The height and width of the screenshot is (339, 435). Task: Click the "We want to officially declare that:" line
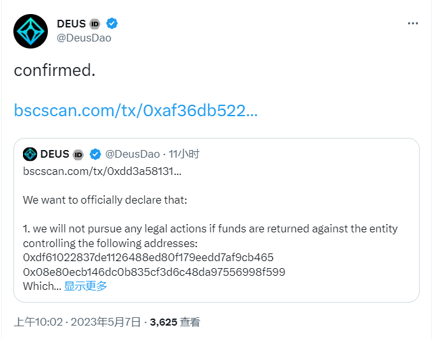105,200
